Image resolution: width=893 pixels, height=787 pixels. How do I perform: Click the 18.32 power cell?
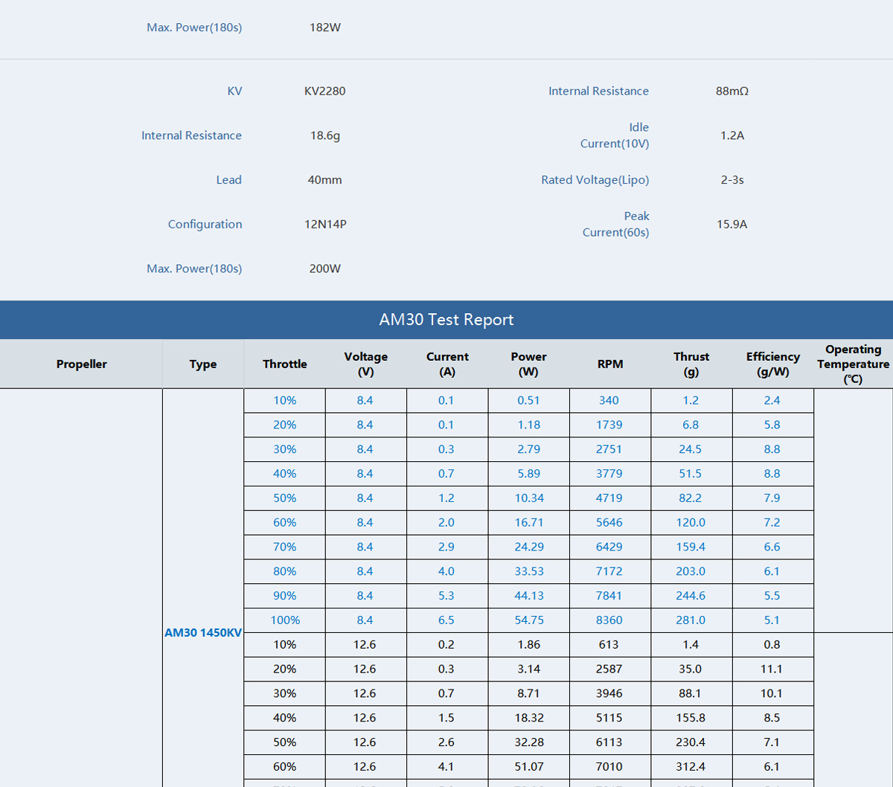coord(529,718)
